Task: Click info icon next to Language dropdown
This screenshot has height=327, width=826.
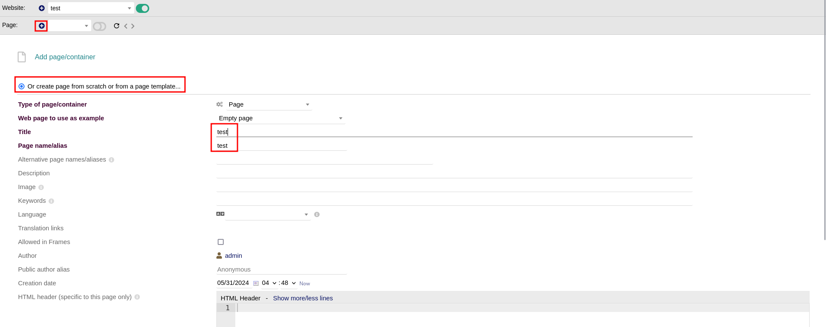Action: pos(317,214)
